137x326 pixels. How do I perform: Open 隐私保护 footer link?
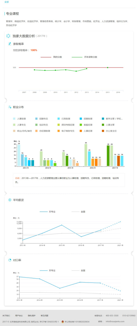(32, 316)
